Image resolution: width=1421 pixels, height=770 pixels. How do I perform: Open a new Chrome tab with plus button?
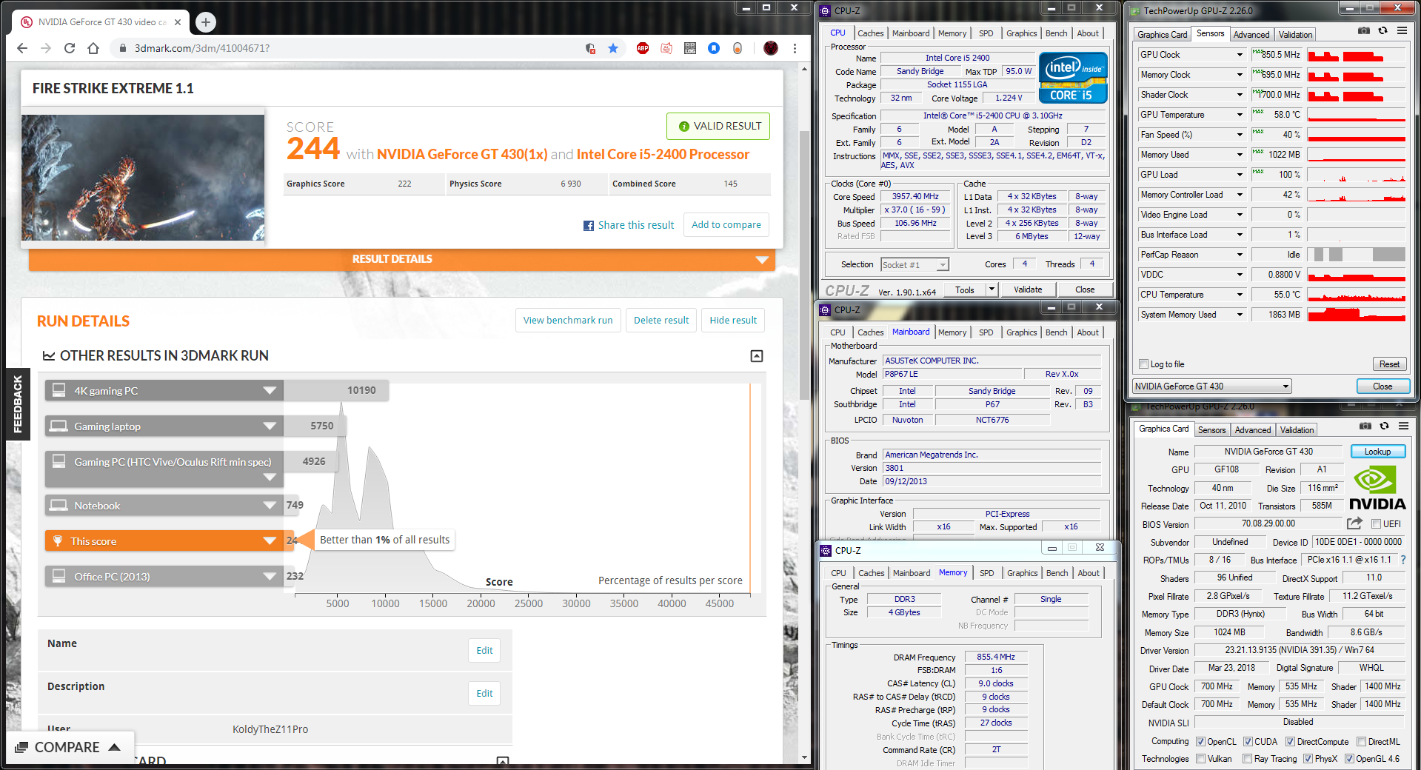[x=206, y=22]
